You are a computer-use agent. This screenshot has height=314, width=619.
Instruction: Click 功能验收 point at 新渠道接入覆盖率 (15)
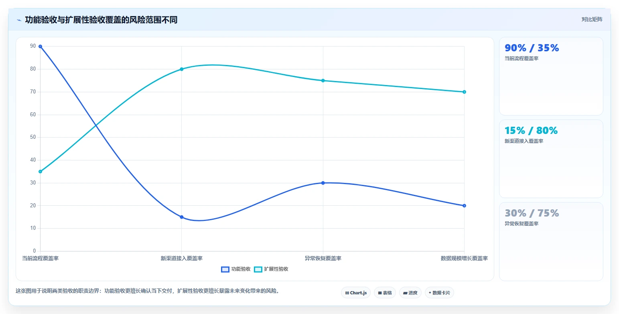[x=182, y=217]
